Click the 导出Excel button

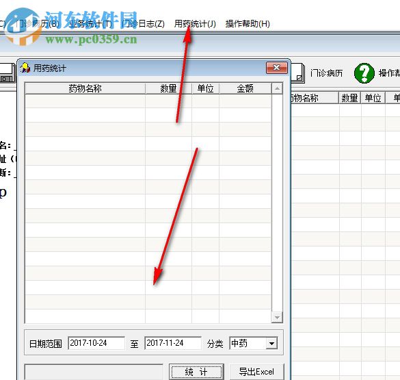coord(256,372)
